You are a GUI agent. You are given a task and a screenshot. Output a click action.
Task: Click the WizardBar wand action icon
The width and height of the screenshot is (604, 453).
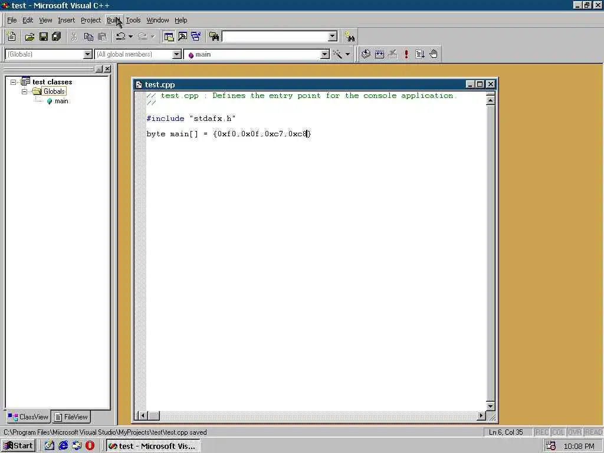pyautogui.click(x=337, y=54)
